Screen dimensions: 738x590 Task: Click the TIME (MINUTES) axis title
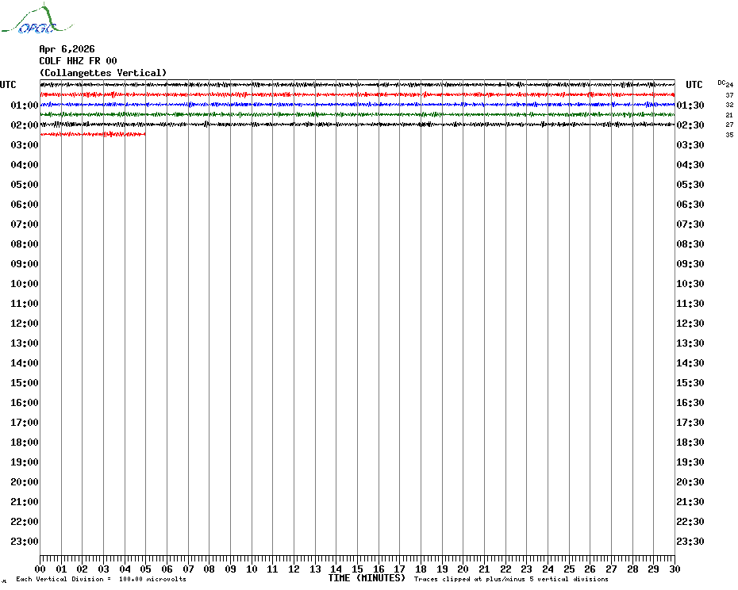[367, 578]
